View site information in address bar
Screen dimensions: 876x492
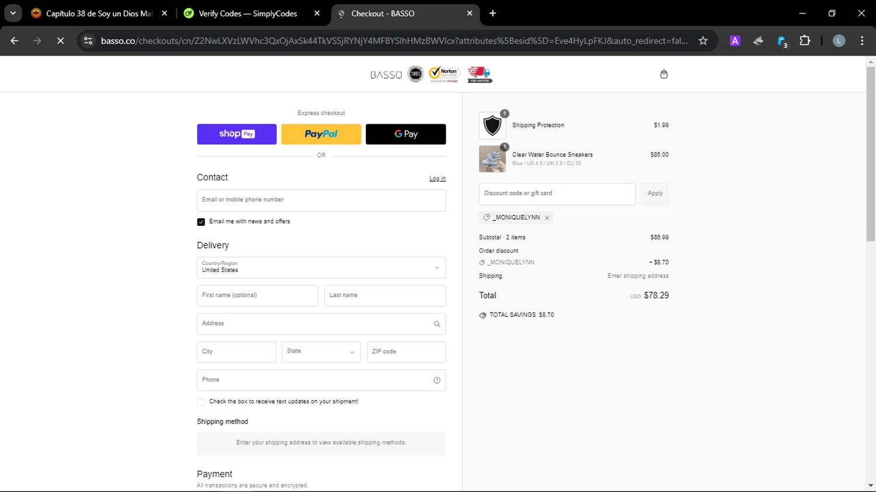coord(88,41)
